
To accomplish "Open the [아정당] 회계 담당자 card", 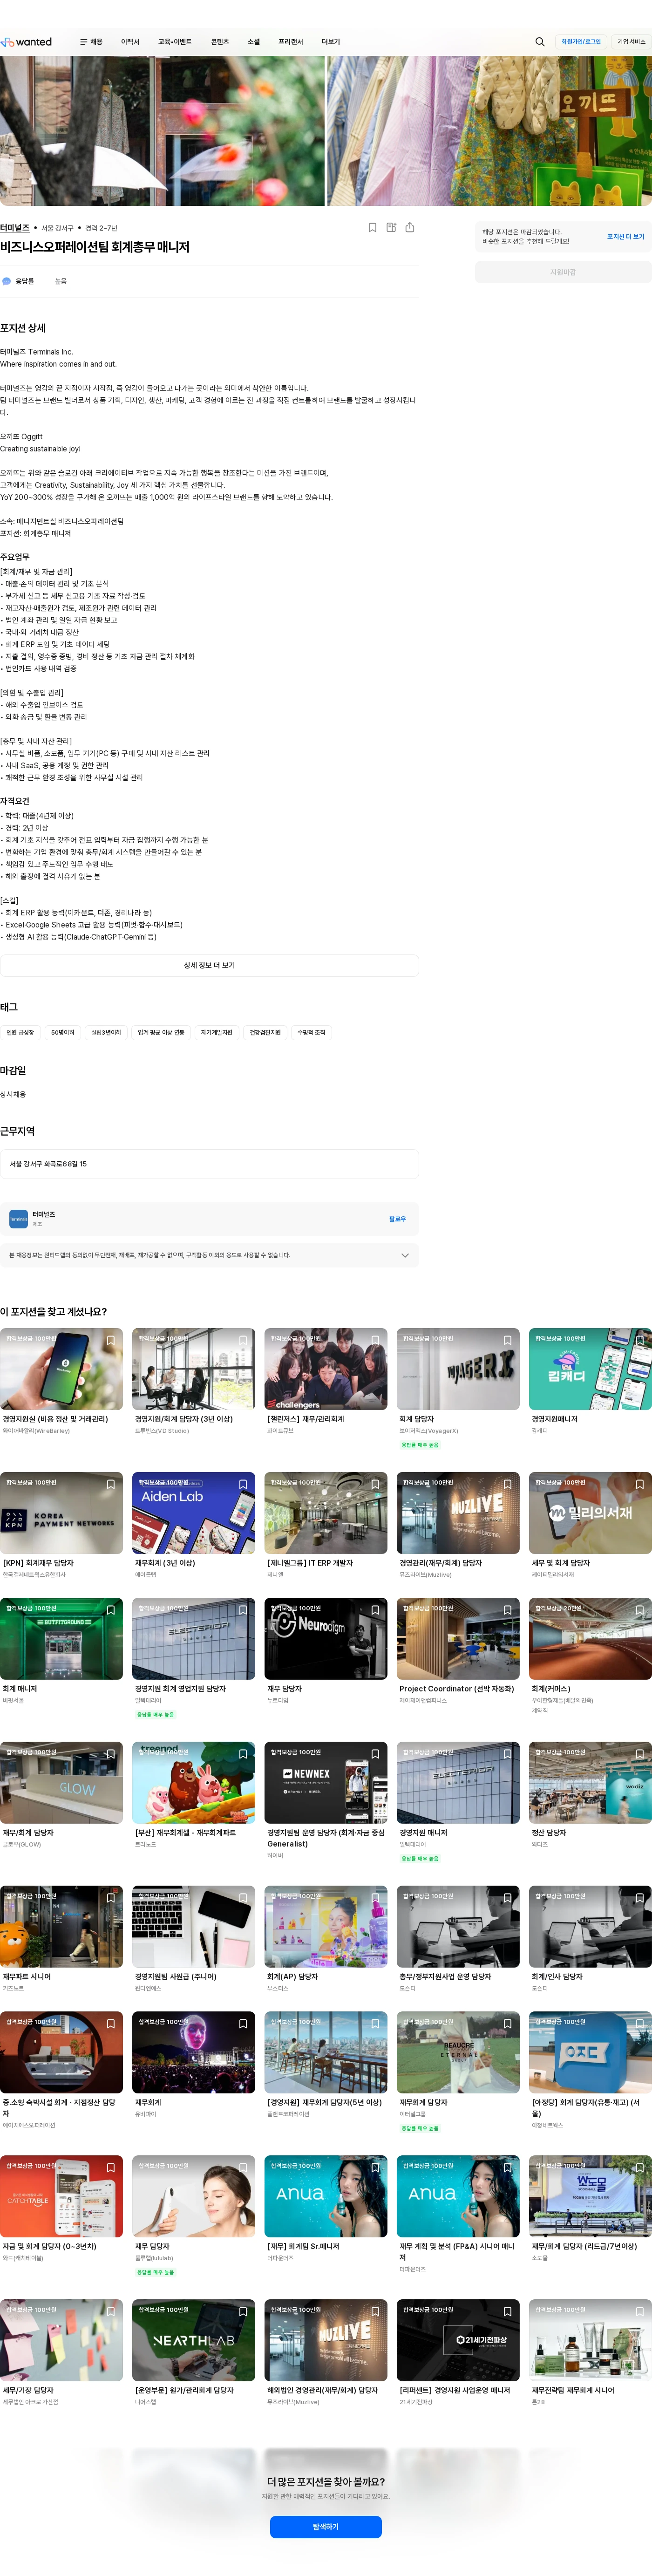I will [x=590, y=2070].
